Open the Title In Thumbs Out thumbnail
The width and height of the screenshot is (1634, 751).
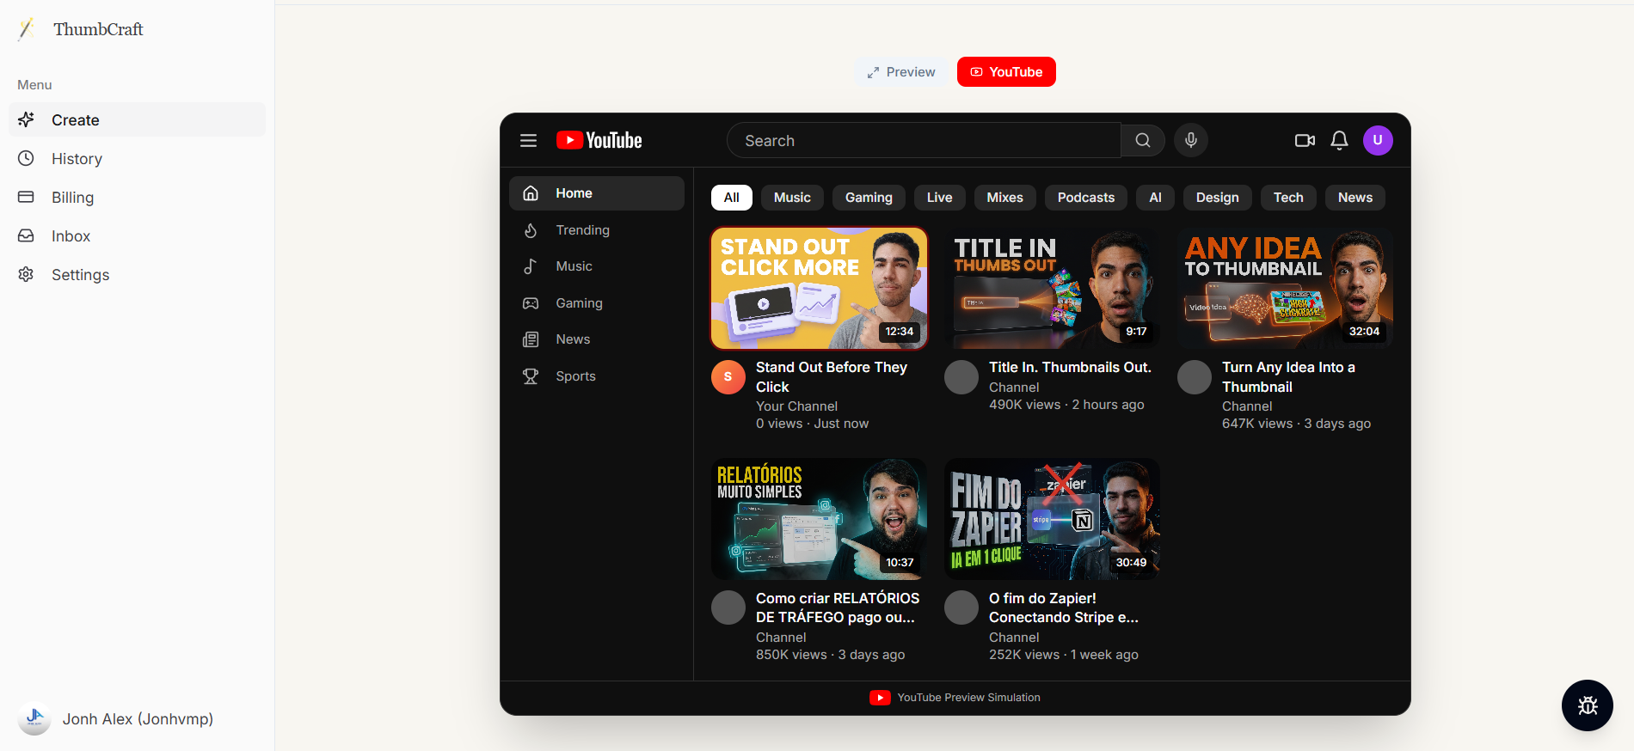pos(1052,288)
